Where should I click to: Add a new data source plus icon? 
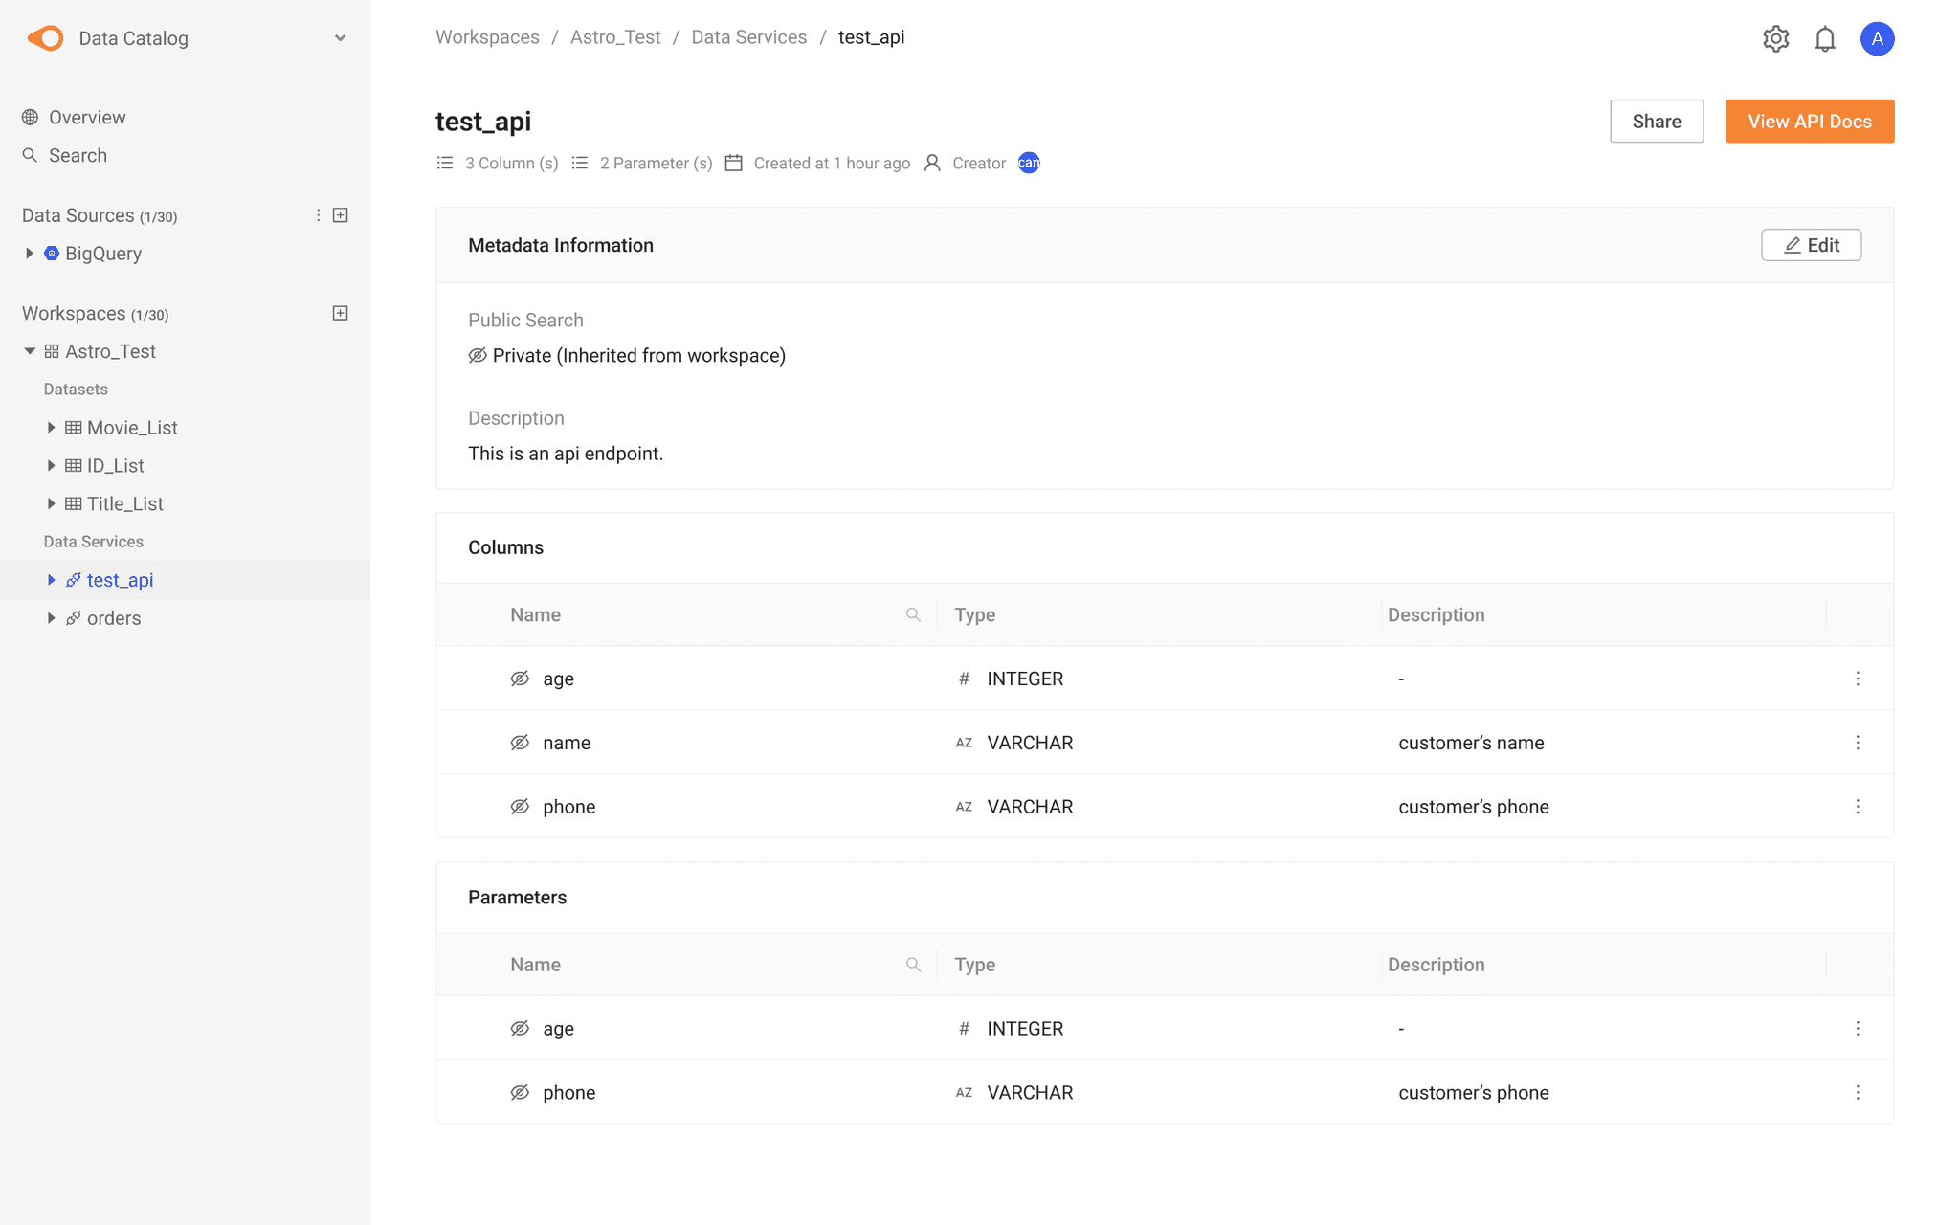pyautogui.click(x=340, y=215)
